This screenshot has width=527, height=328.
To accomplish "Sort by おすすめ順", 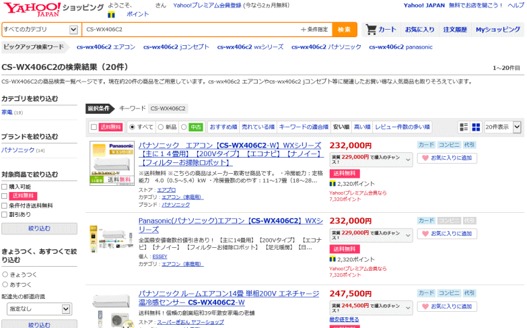I will [223, 127].
